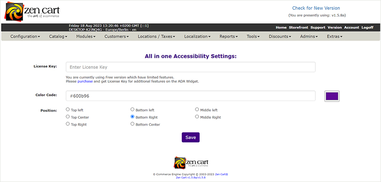
Task: Click the 'Color Code:' label
Action: coord(46,95)
